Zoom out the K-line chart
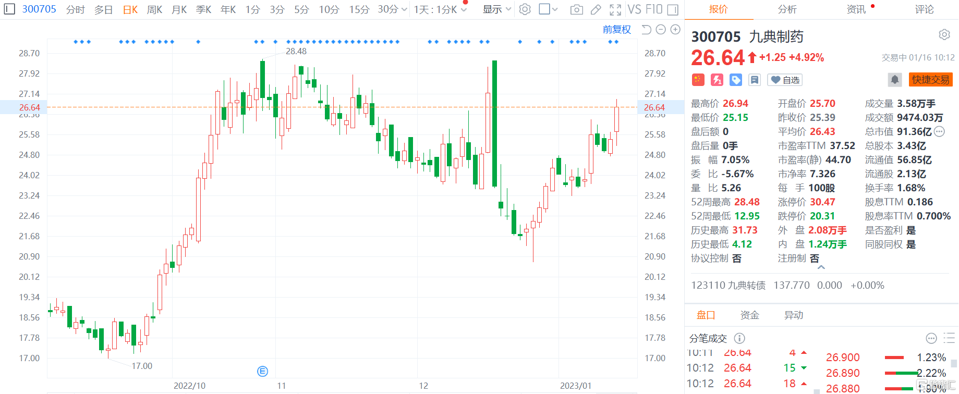 (661, 30)
